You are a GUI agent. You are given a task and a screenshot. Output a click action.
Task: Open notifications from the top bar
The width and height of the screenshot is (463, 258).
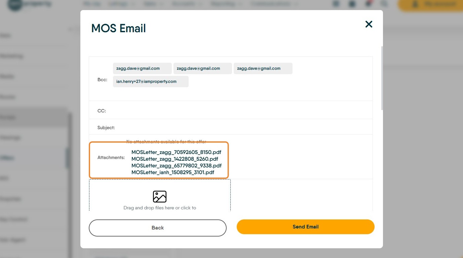pos(368,4)
